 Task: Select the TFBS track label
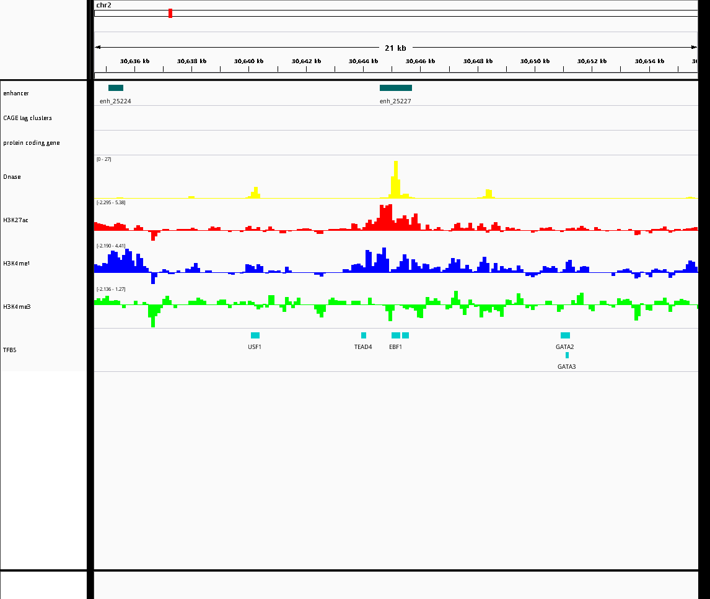tap(10, 350)
